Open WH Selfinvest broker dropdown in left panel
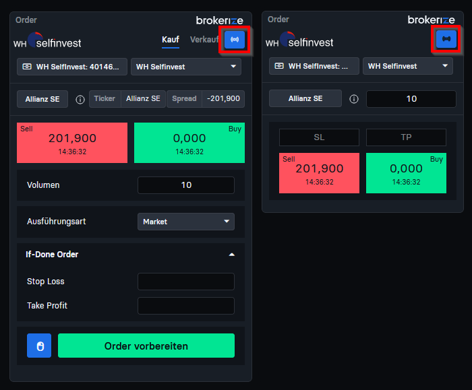Image resolution: width=472 pixels, height=390 pixels. coord(186,67)
